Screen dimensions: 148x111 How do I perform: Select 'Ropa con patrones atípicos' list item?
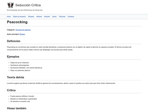(20, 70)
